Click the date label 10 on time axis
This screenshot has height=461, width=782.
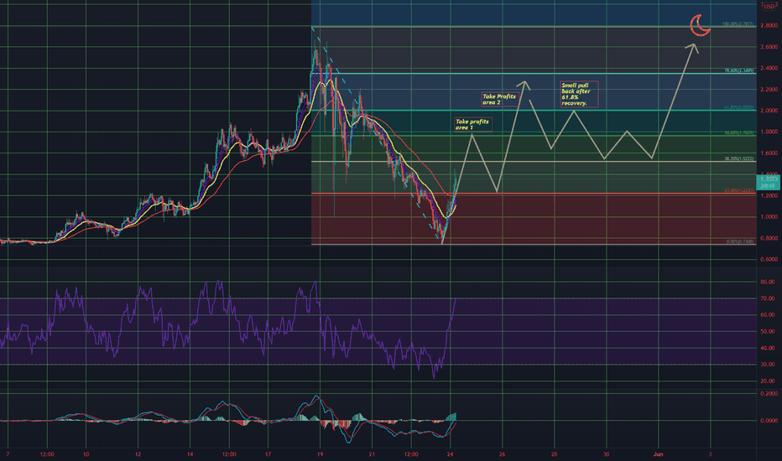86,454
